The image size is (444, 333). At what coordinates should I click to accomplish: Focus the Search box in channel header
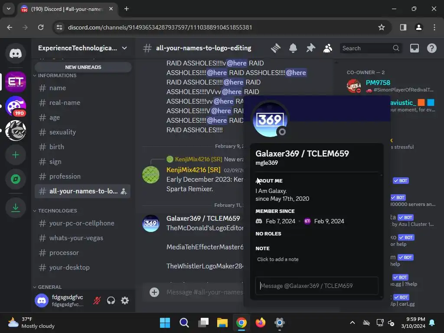point(371,48)
